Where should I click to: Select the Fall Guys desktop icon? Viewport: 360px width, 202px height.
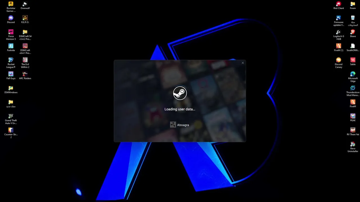coord(11,74)
